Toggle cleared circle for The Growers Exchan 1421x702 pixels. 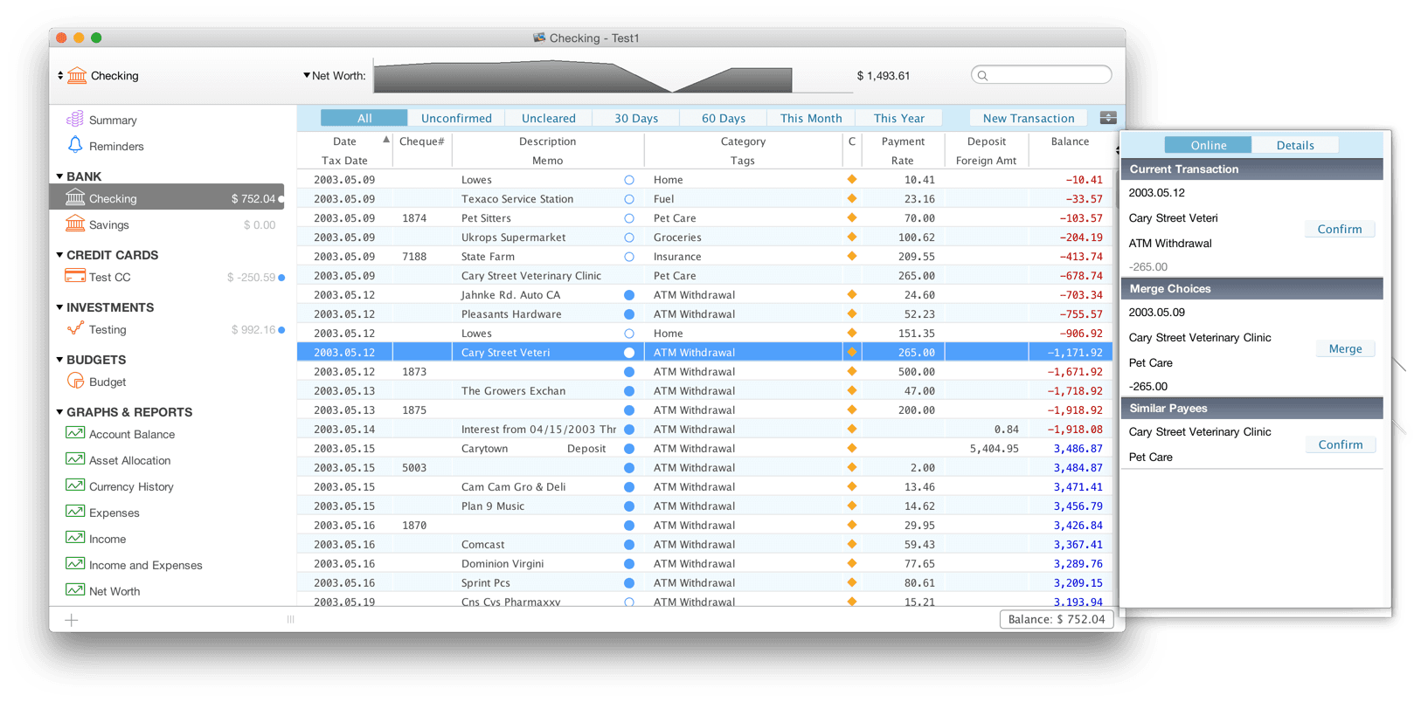tap(629, 391)
